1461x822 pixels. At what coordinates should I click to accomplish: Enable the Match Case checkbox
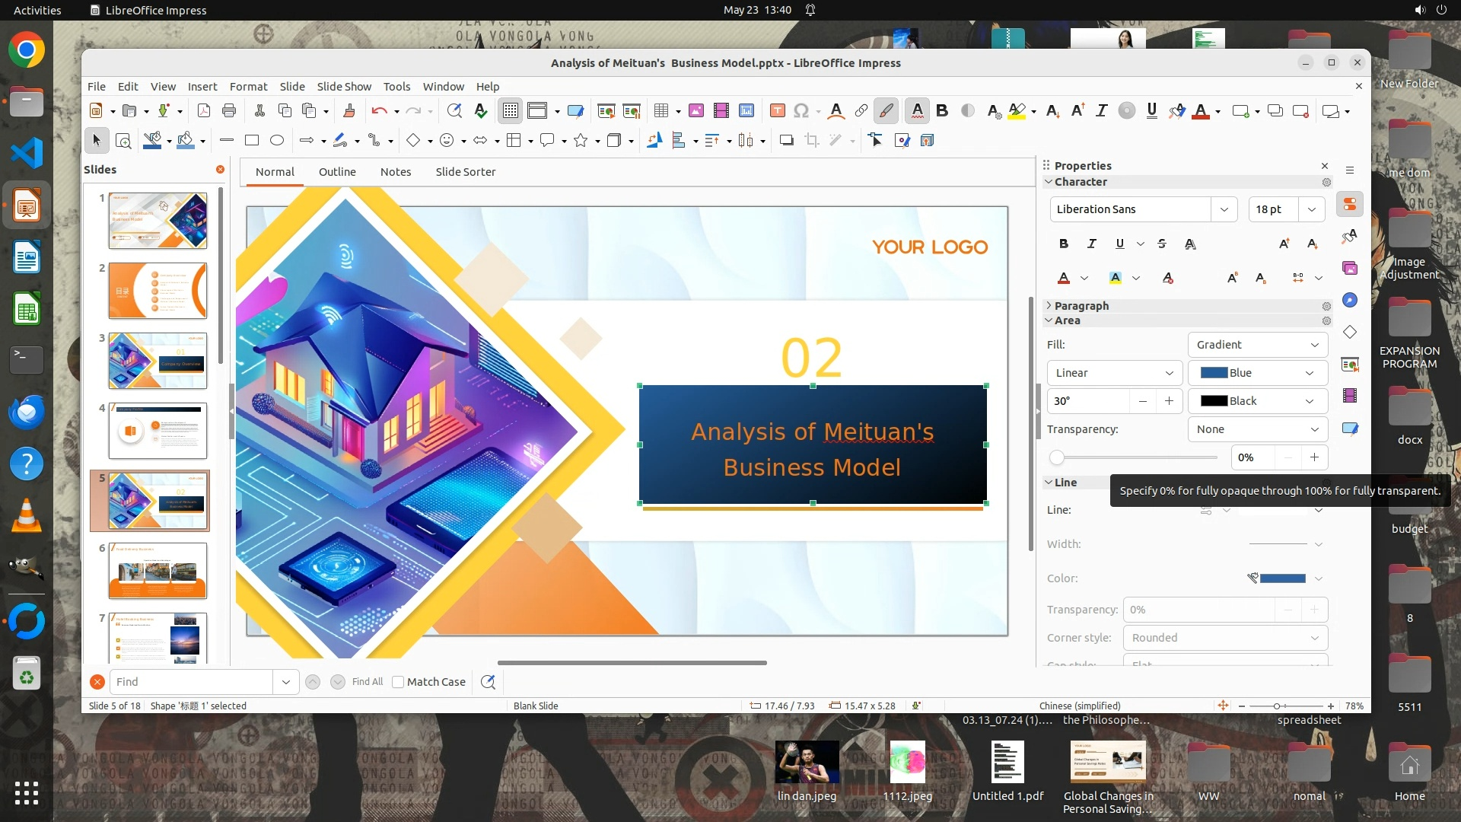coord(398,682)
